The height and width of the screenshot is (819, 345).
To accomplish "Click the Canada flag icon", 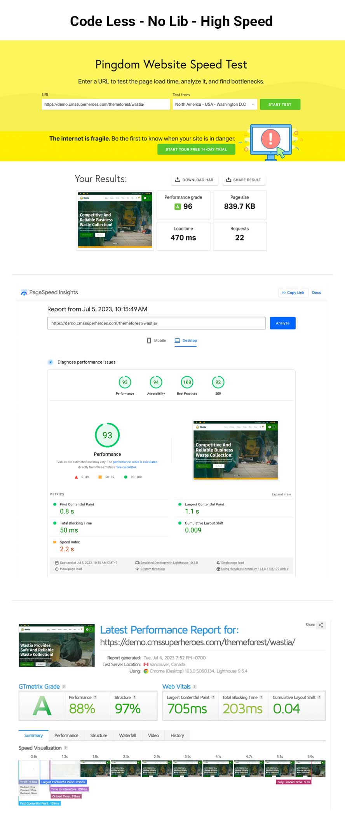I will click(x=146, y=664).
